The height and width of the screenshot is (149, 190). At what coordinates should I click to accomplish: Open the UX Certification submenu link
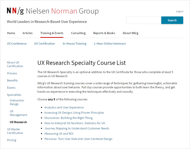44,44
